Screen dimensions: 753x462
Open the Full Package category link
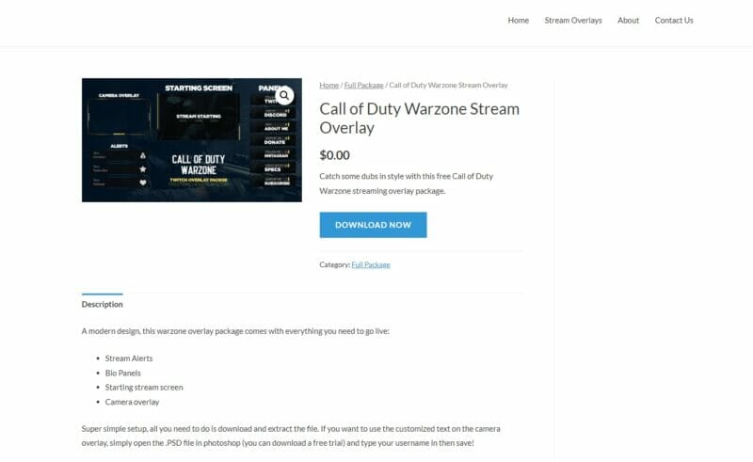[371, 264]
